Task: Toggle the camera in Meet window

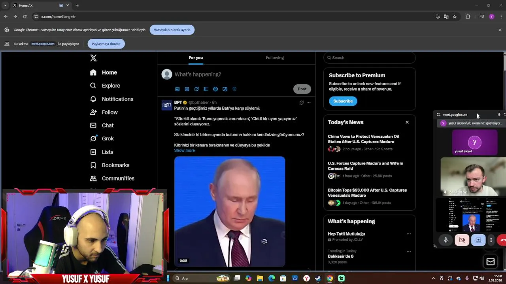Action: pyautogui.click(x=462, y=240)
